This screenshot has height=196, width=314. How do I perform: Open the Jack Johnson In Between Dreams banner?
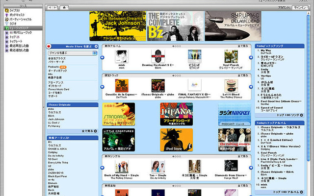pyautogui.click(x=118, y=26)
